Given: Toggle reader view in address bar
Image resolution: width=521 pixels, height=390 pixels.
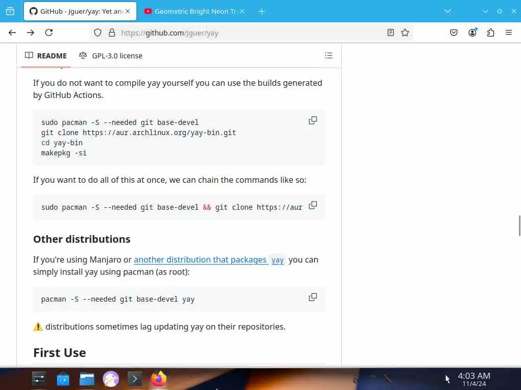Looking at the screenshot, I should 391,32.
